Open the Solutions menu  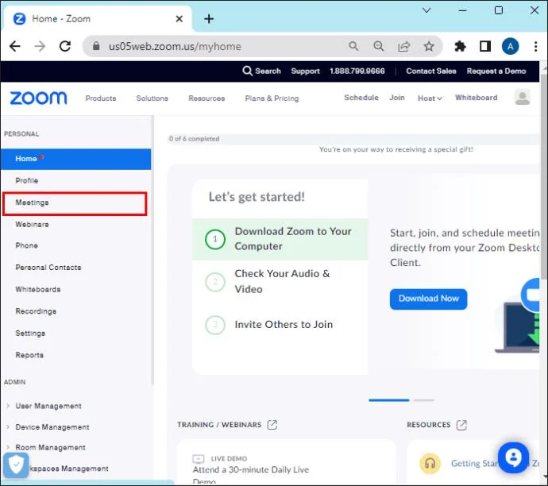pos(152,98)
